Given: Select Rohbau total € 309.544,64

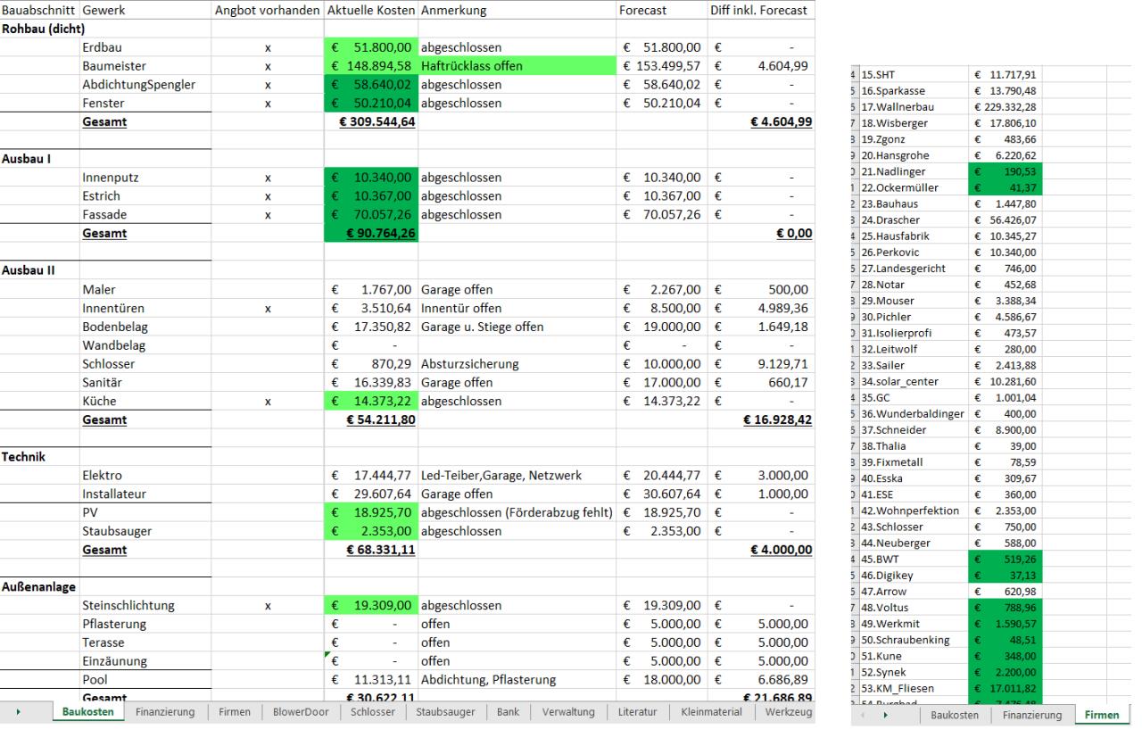Looking at the screenshot, I should [370, 121].
